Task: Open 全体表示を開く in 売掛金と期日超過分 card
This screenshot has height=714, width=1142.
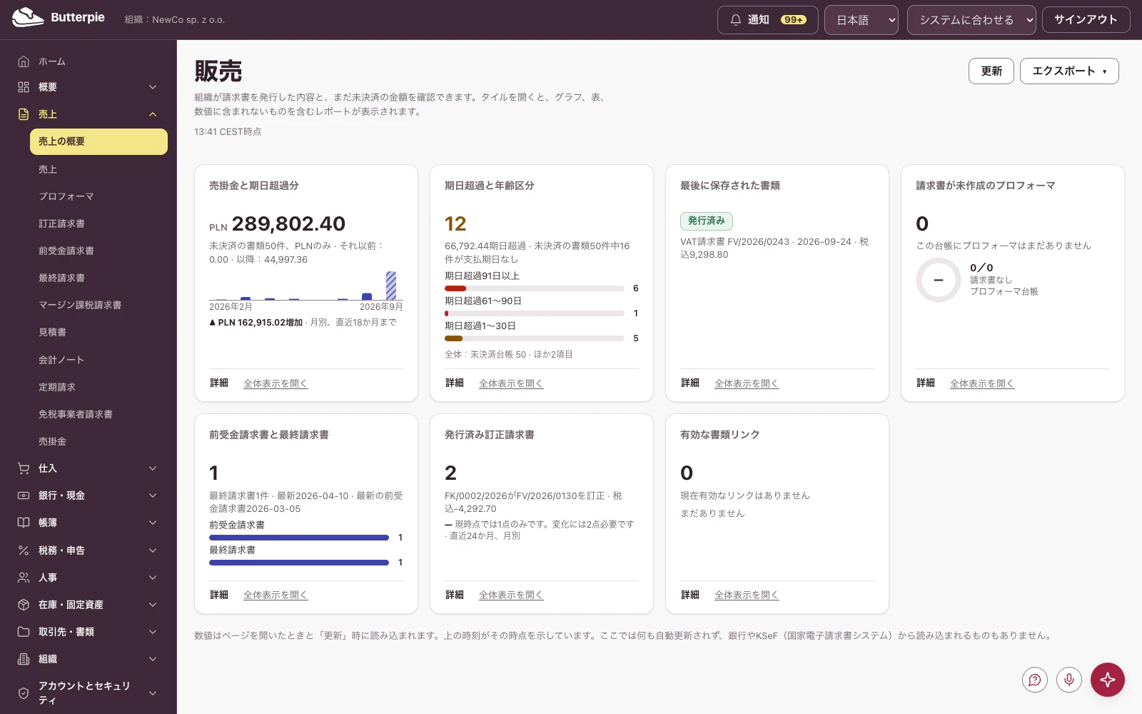Action: click(x=276, y=383)
